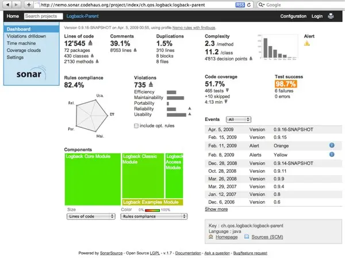
Task: Open the Dashboard sidebar item
Action: click(x=32, y=29)
